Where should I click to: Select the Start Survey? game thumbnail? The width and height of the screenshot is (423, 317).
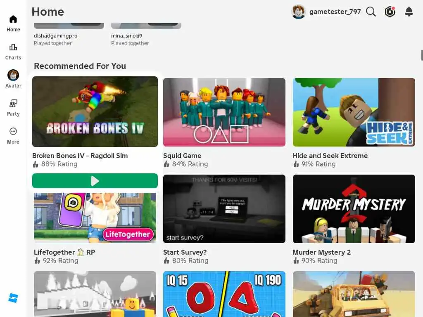click(224, 208)
